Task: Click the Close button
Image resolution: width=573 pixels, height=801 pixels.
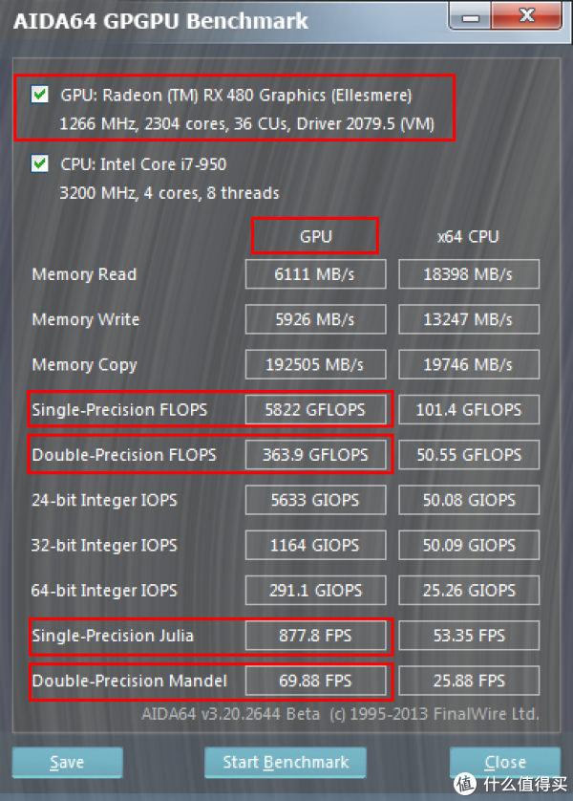Action: 504,762
